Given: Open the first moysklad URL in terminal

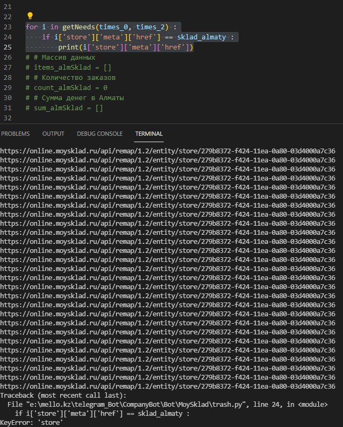Looking at the screenshot, I should [x=168, y=151].
